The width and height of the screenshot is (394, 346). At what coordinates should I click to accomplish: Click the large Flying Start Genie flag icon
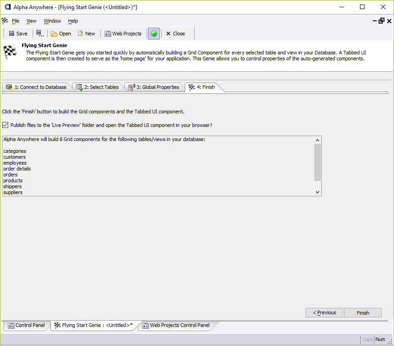(x=10, y=52)
